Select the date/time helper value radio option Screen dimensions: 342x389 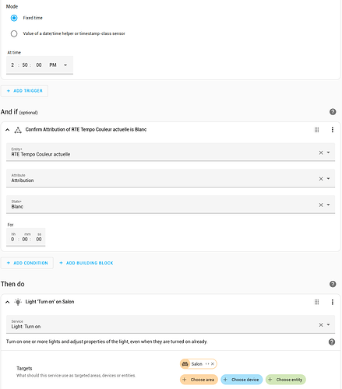[14, 33]
